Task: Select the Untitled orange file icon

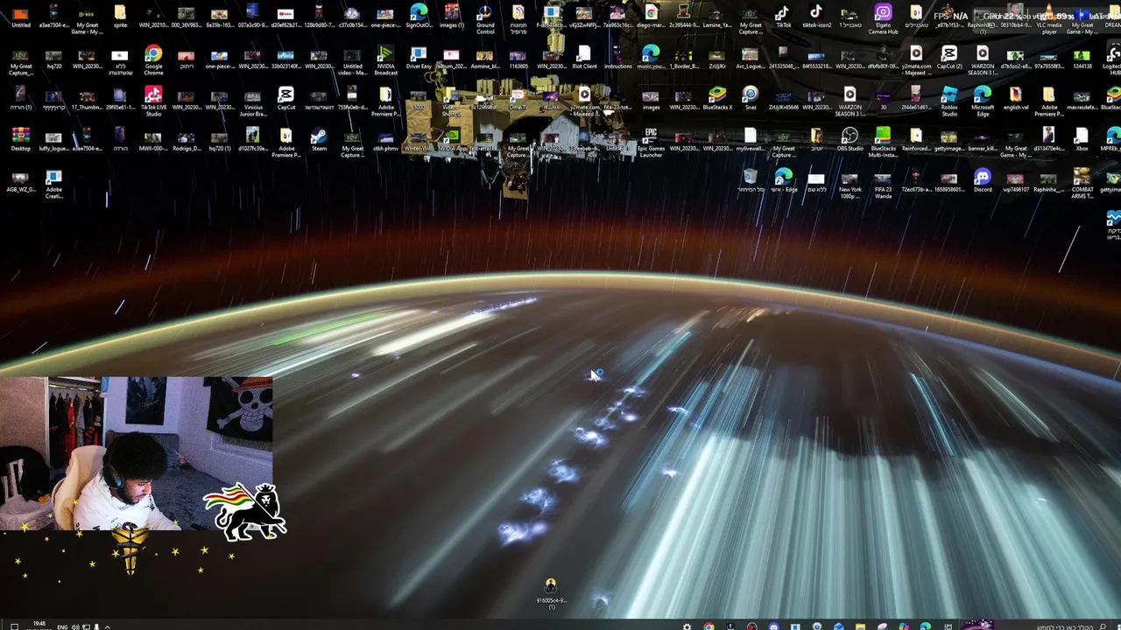Action: pos(20,17)
